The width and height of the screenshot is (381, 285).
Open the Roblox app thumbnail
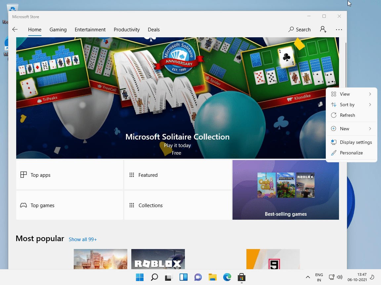(158, 259)
